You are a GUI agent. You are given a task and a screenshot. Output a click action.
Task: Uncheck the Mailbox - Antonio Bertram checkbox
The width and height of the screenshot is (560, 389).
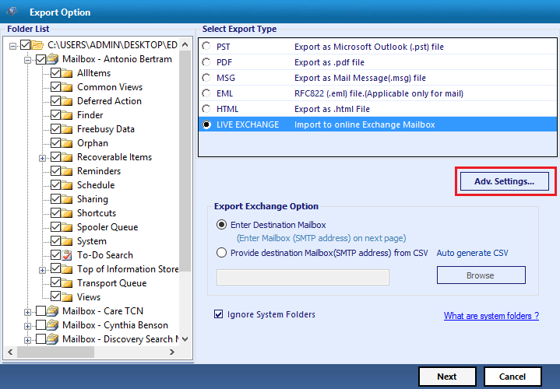(41, 59)
